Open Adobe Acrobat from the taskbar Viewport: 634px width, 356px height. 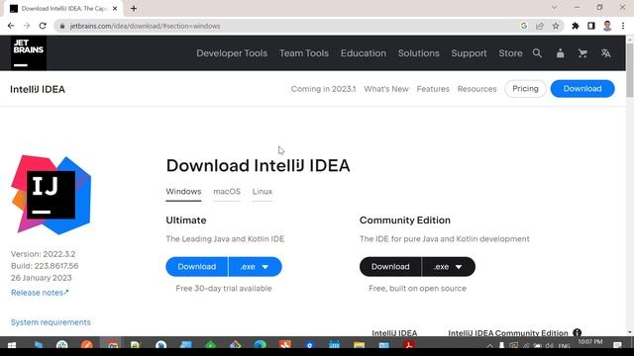point(409,345)
